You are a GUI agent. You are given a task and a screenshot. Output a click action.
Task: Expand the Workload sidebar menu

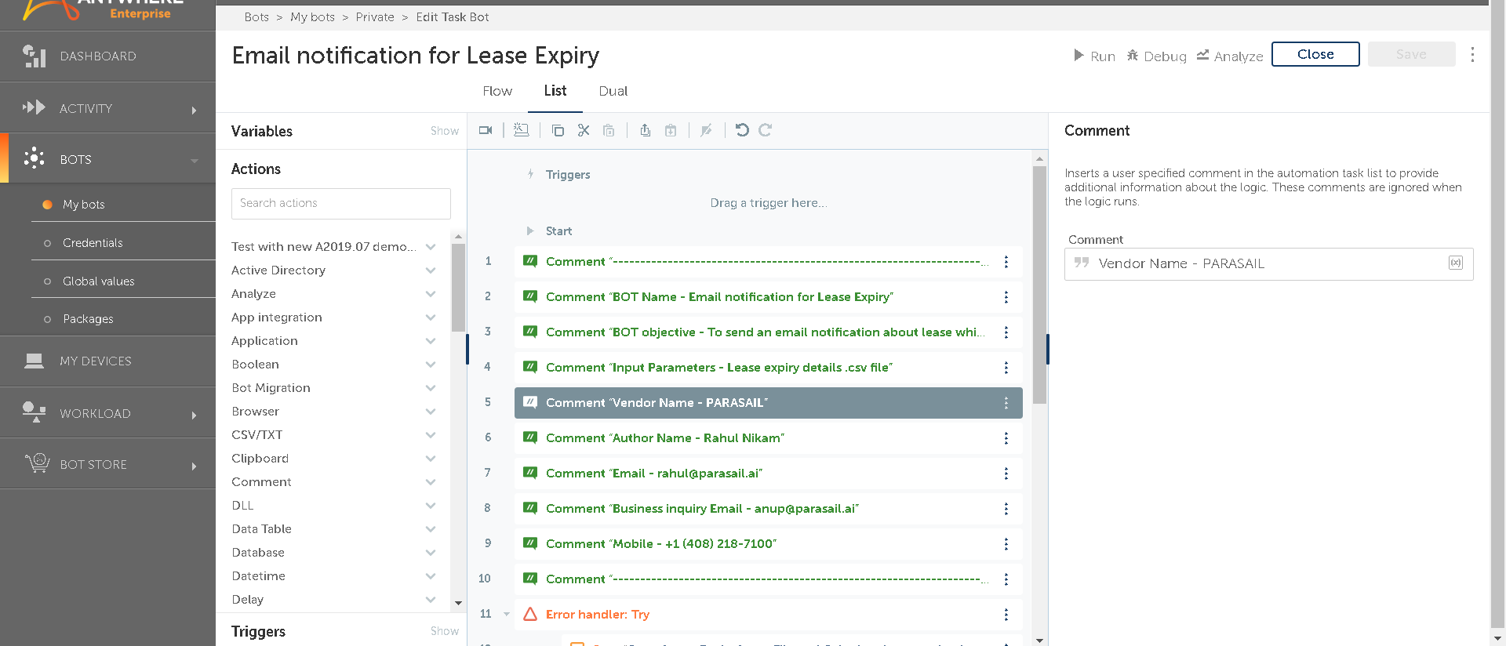tap(194, 415)
